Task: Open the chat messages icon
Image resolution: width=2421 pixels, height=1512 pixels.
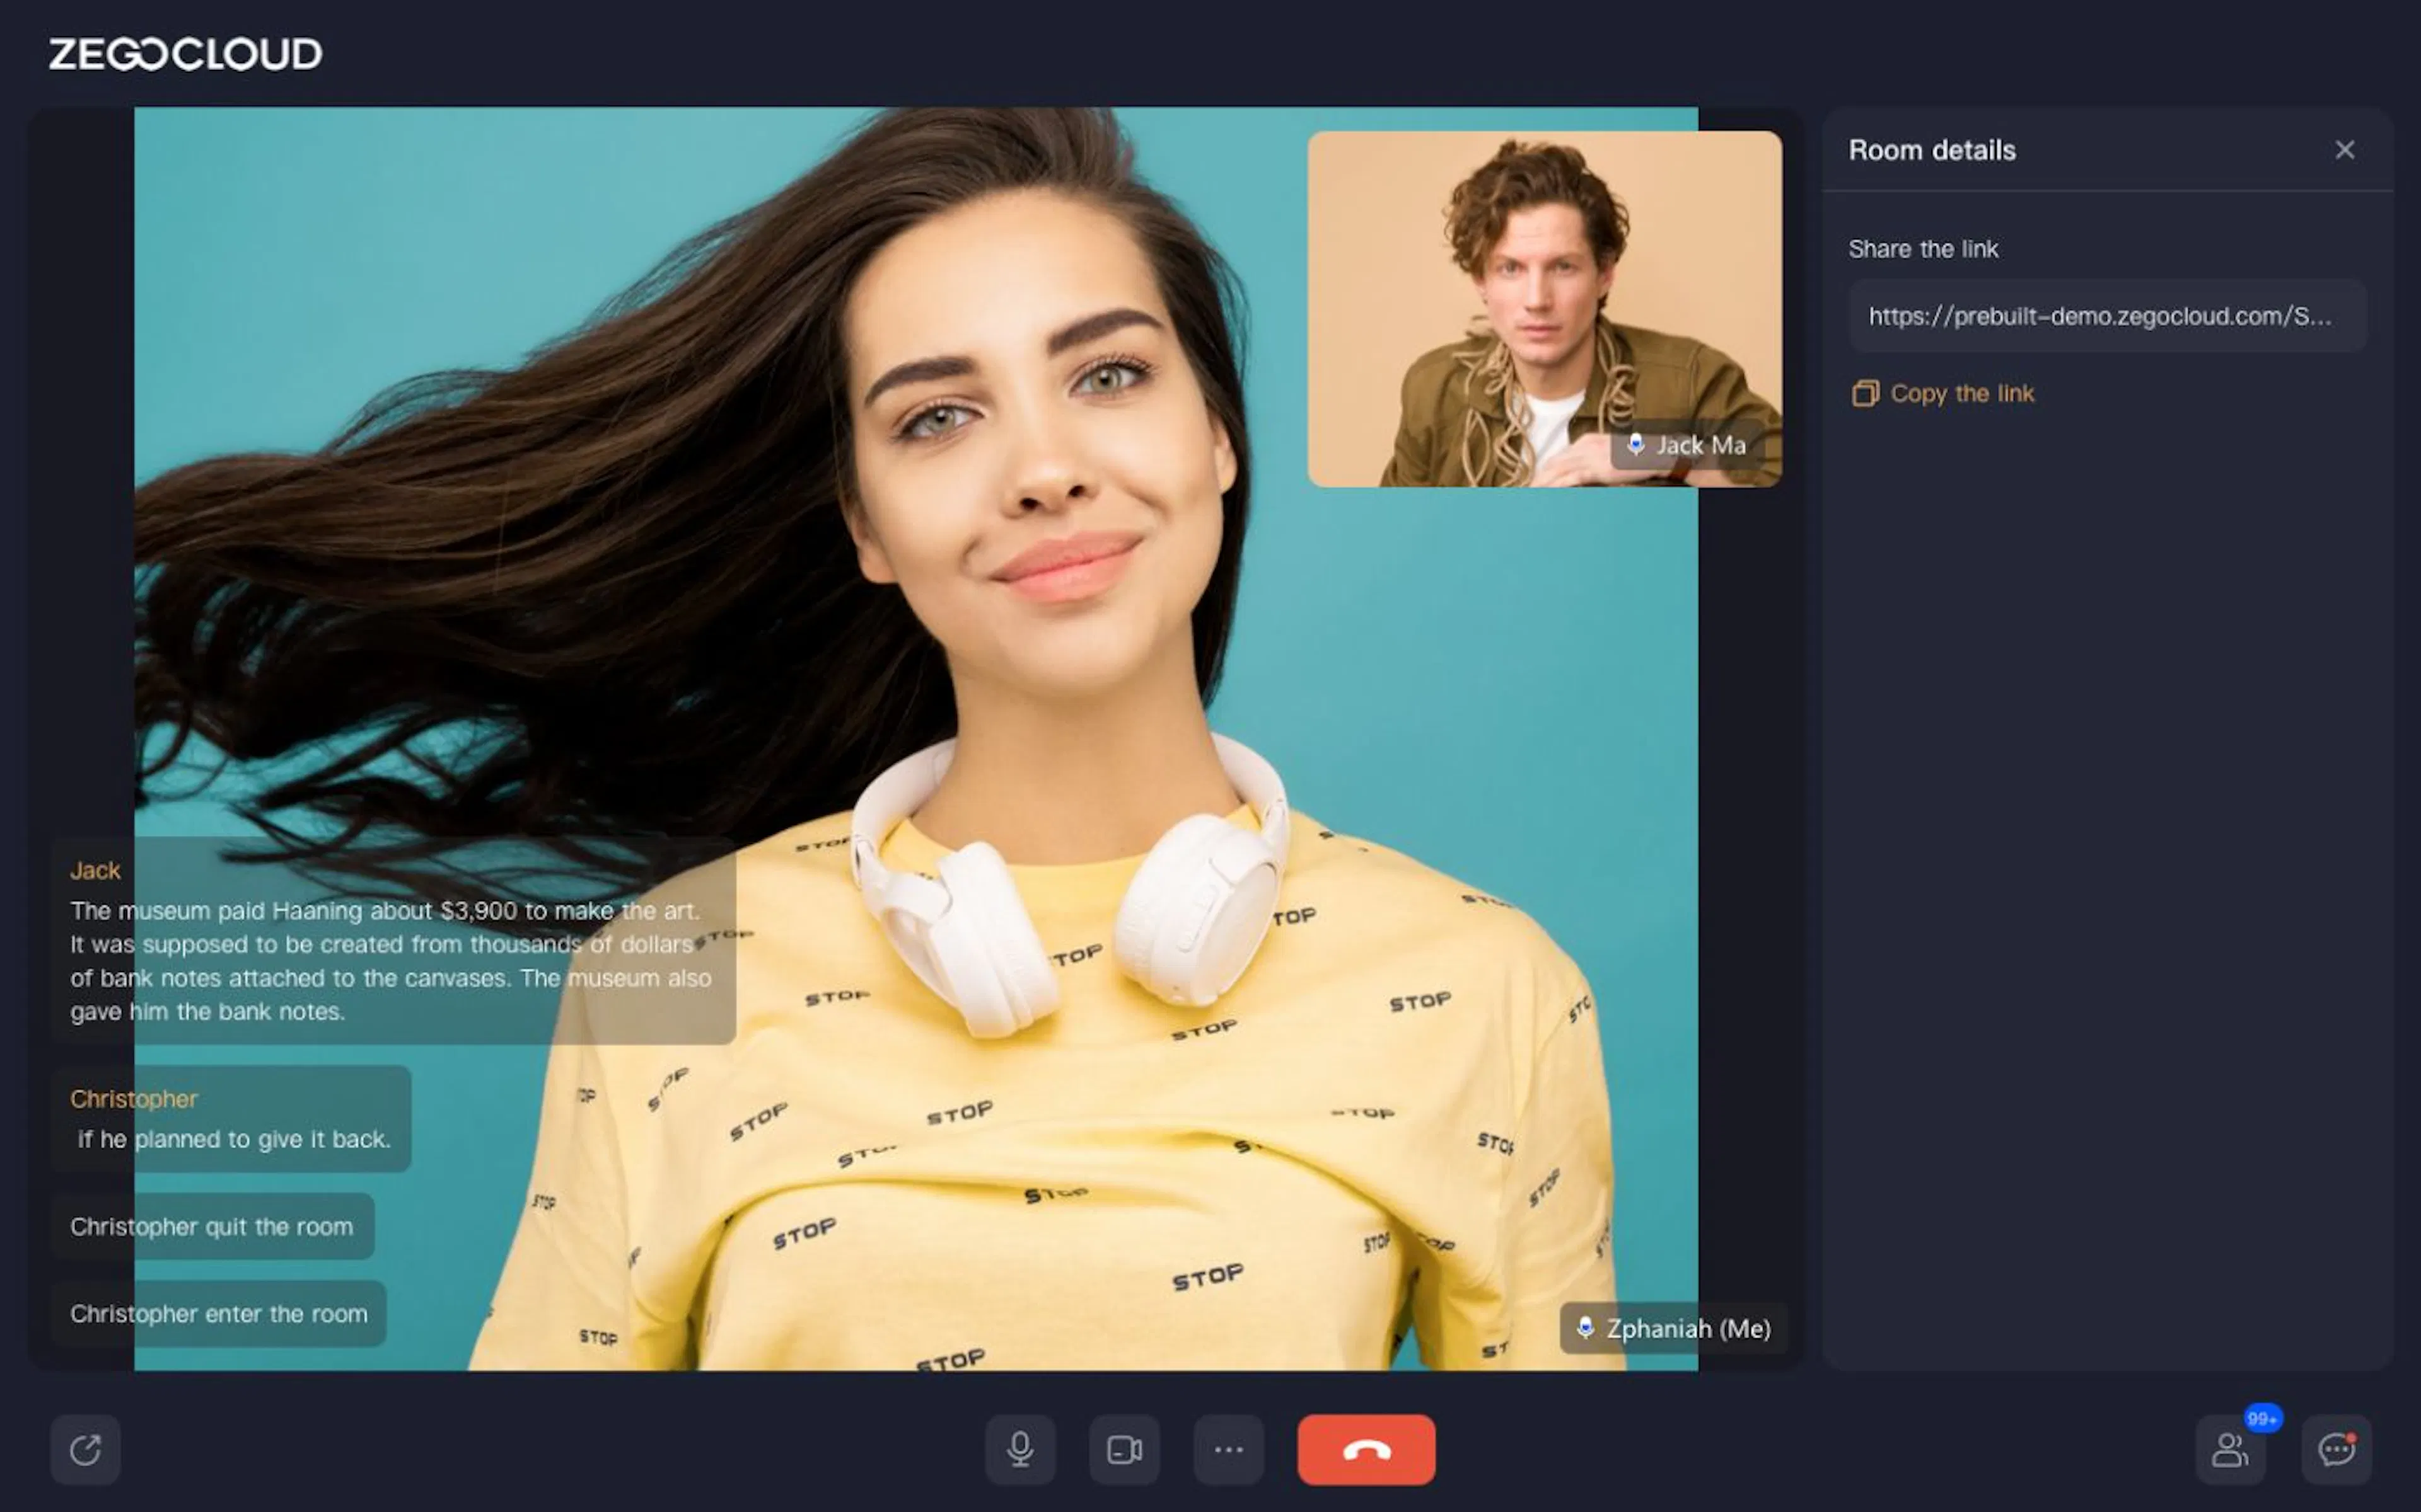Action: click(x=2336, y=1449)
